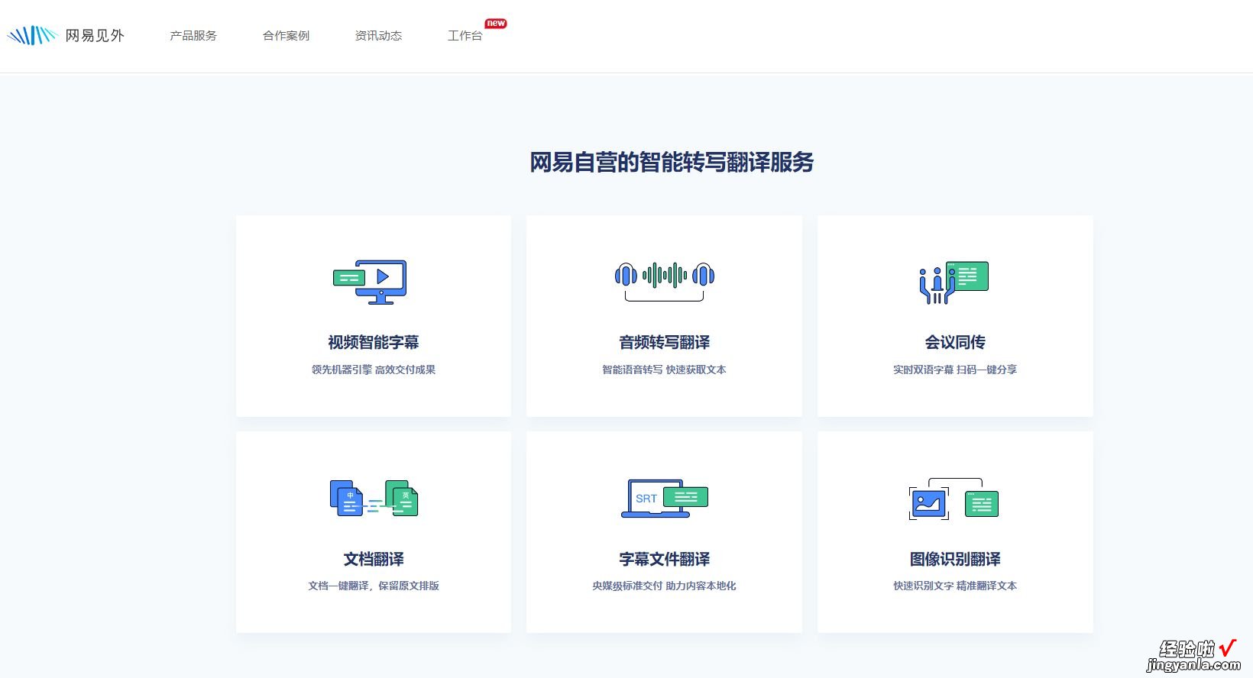
Task: Open the 视频智能字幕 service title
Action: [374, 342]
